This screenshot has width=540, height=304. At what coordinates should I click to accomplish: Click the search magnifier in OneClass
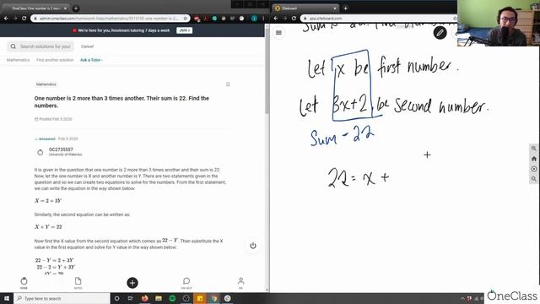[x=13, y=46]
